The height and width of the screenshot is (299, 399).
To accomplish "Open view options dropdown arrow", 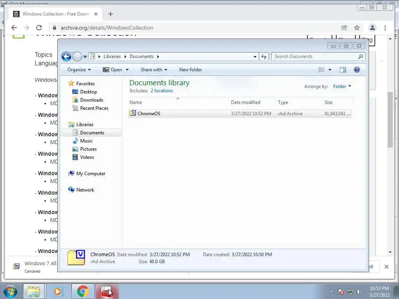I will coord(330,70).
